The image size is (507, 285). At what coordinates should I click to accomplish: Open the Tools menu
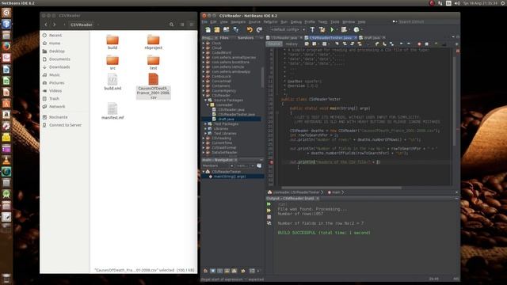pyautogui.click(x=334, y=22)
